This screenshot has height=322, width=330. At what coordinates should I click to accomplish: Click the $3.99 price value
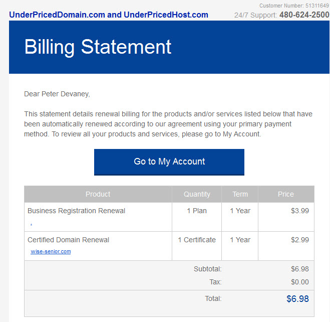[299, 211]
